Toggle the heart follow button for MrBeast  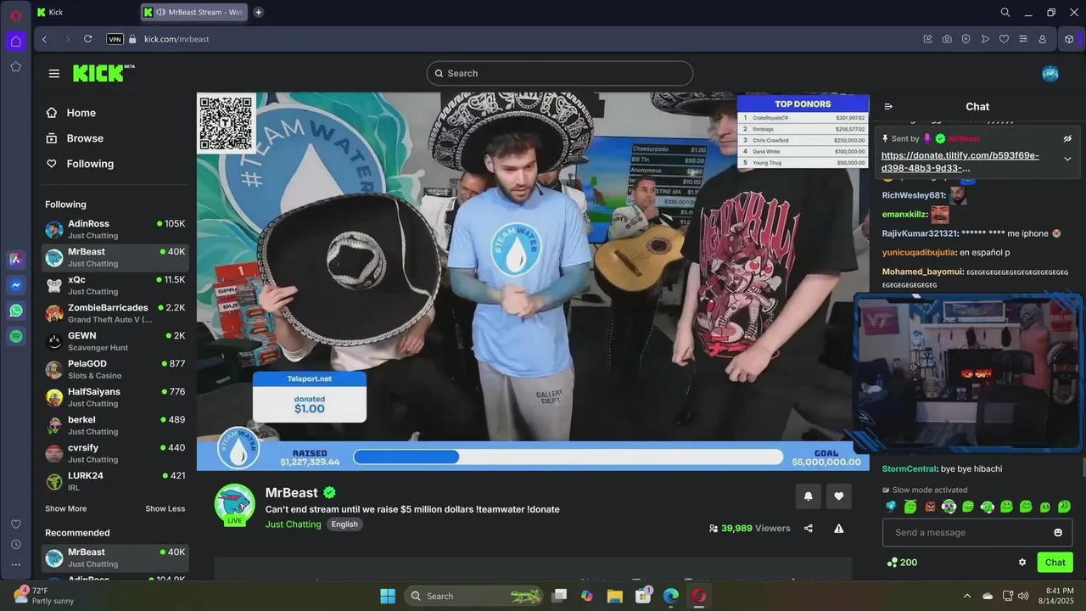click(x=839, y=496)
